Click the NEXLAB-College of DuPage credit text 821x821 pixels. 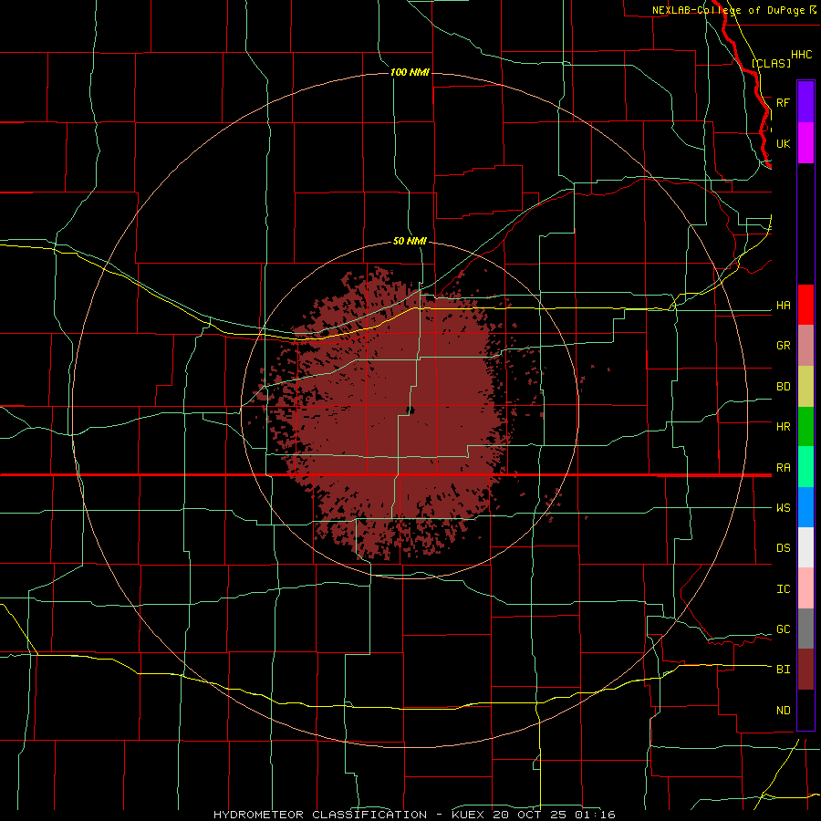(728, 10)
